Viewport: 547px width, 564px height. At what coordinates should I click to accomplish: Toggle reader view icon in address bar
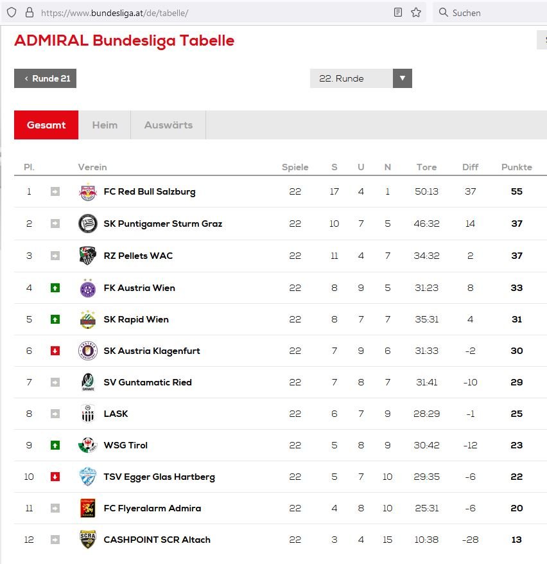pos(398,13)
